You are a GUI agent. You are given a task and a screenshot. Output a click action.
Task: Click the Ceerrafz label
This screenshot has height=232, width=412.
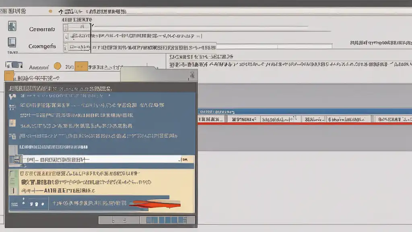tap(42, 29)
